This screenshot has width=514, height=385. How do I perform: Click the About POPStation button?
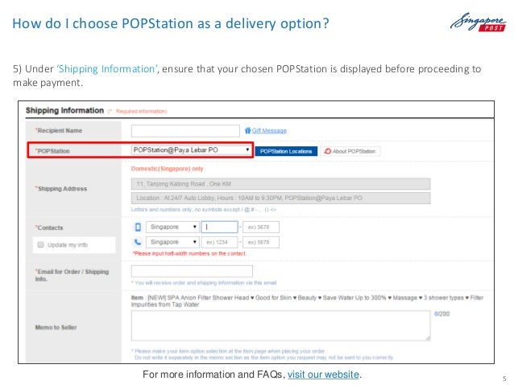click(x=350, y=151)
